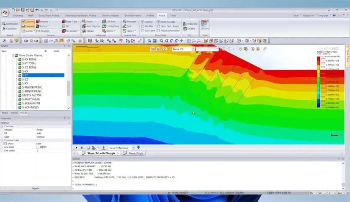350x202 pixels.
Task: Toggle the Legend checkbox
Action: point(142,22)
